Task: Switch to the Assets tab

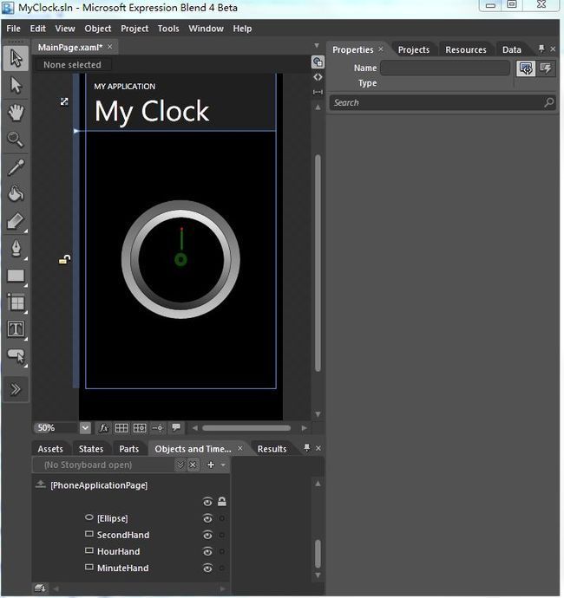Action: coord(50,449)
